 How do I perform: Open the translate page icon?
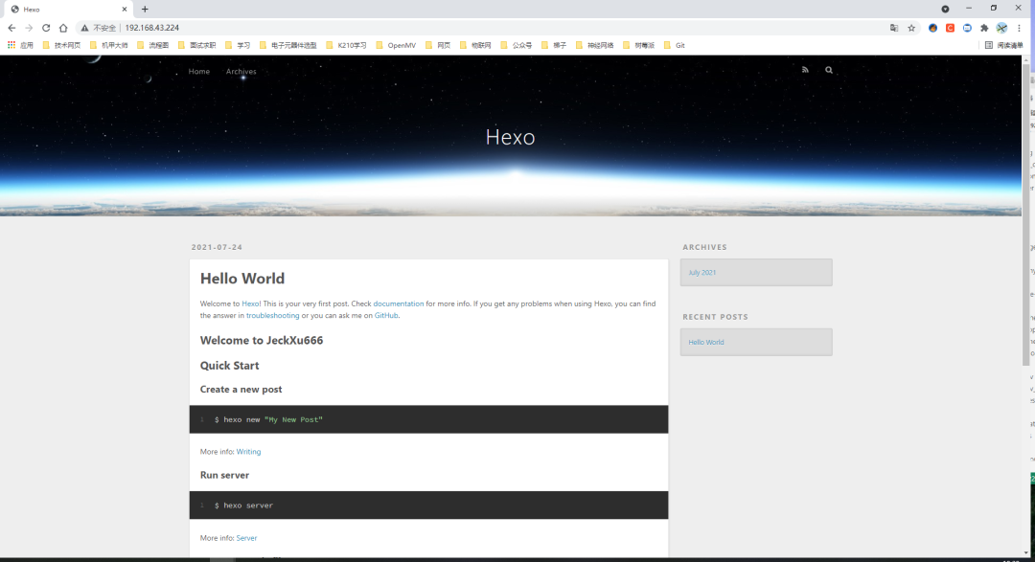click(x=894, y=28)
